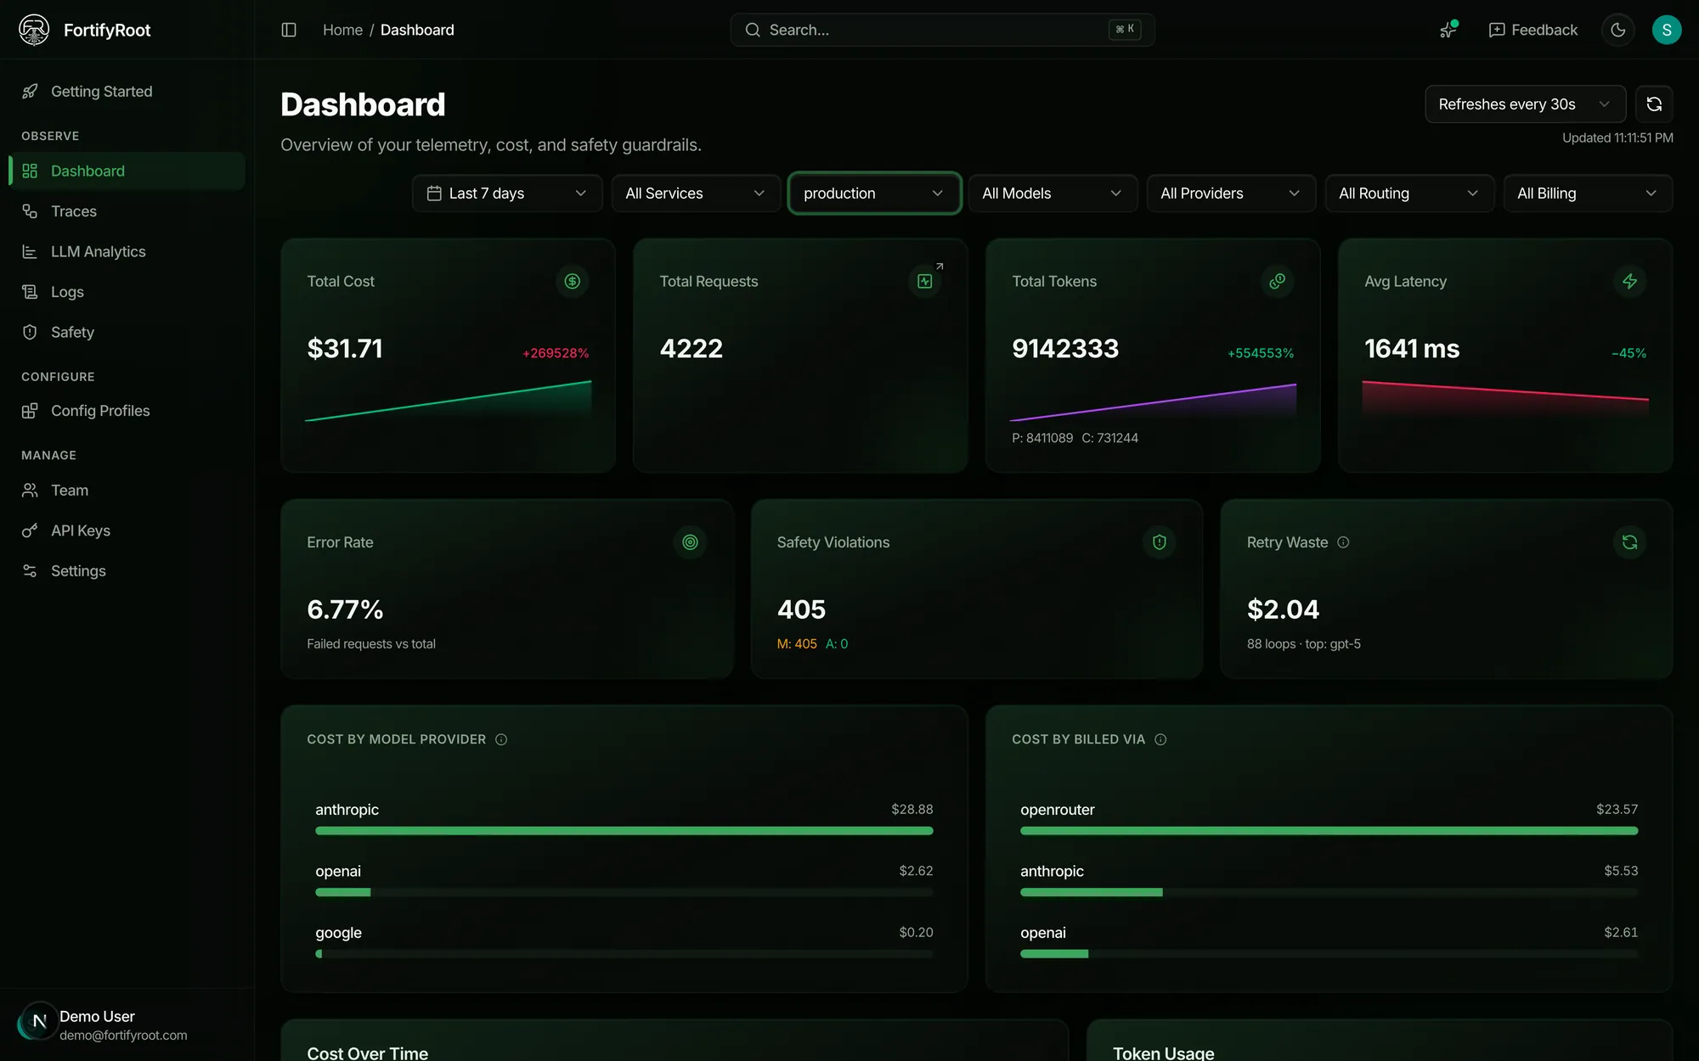This screenshot has height=1061, width=1699.
Task: Open the Last 7 days dropdown
Action: [x=507, y=194]
